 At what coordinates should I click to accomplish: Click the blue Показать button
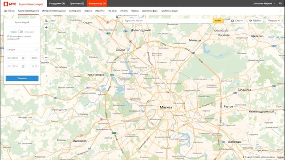pos(22,78)
